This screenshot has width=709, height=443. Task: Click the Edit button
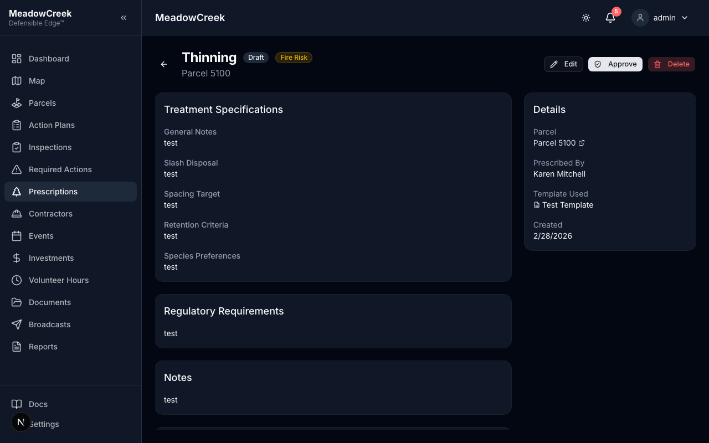point(563,64)
